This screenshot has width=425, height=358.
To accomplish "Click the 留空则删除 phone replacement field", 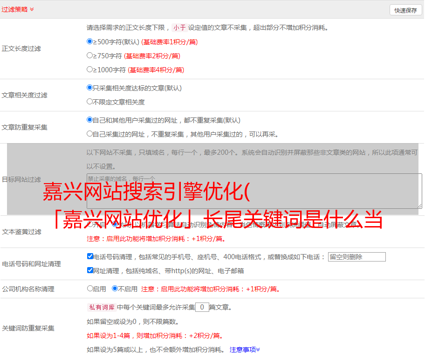I will tap(356, 257).
